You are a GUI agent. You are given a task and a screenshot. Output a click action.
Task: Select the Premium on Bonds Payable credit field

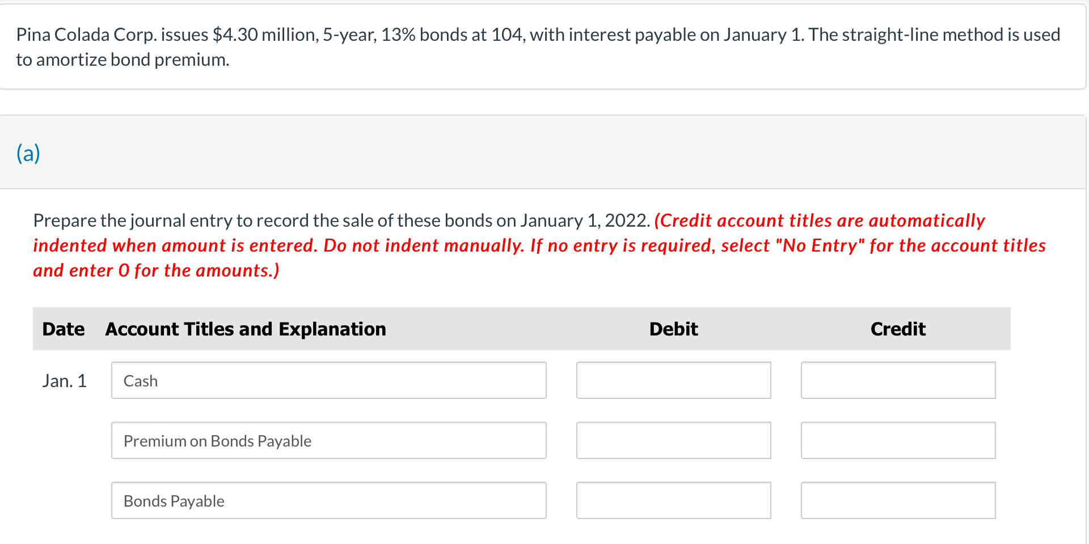click(898, 440)
